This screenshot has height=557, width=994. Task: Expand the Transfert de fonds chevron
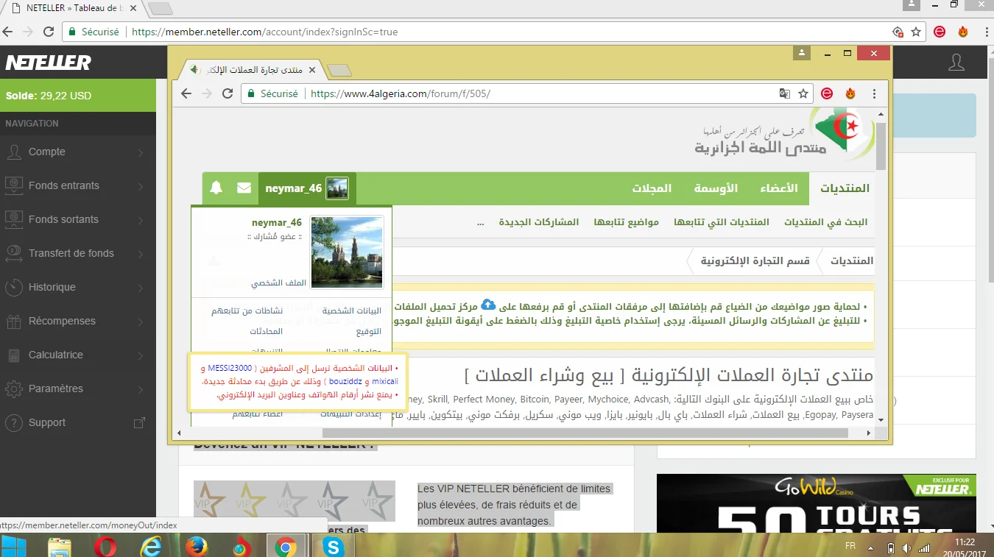click(141, 254)
